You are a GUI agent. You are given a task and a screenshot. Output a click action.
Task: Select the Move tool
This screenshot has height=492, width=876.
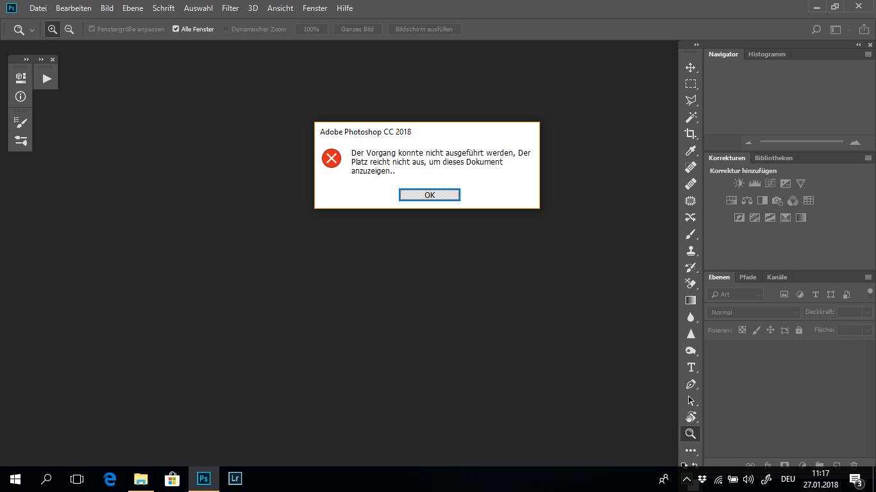(691, 67)
